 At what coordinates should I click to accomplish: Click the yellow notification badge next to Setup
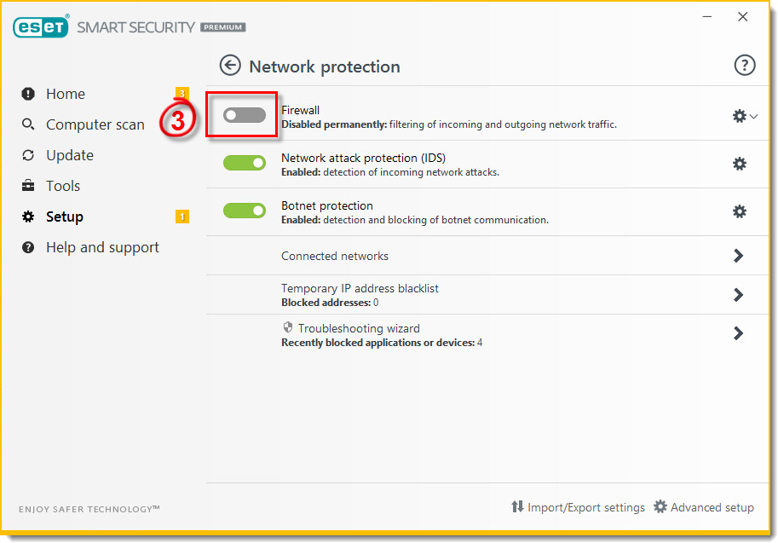[182, 217]
